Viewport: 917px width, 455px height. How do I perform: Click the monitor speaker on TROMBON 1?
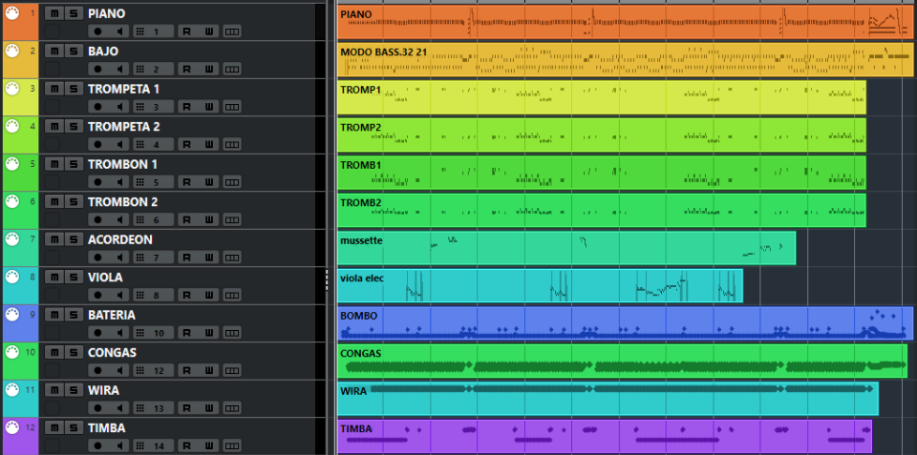120,182
